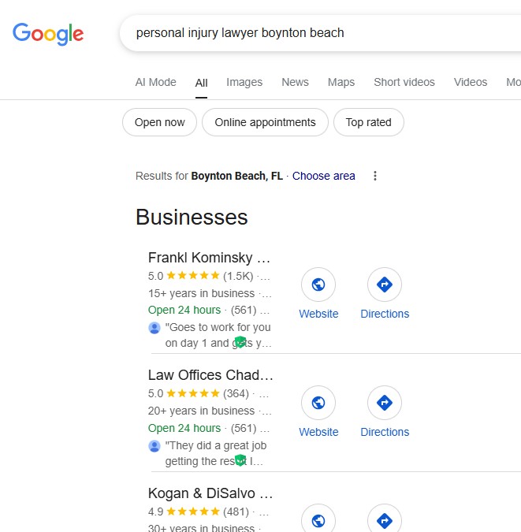This screenshot has height=532, width=521.
Task: Open Law Offices Chad website globe icon
Action: click(x=318, y=403)
